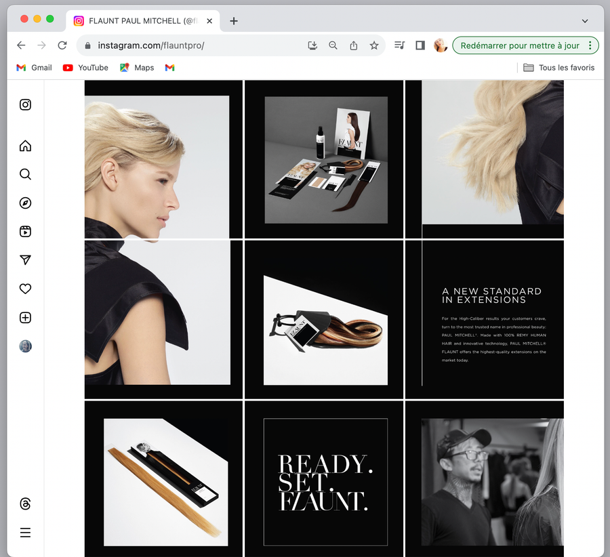This screenshot has width=610, height=557.
Task: Click the Create new post icon
Action: (x=25, y=318)
